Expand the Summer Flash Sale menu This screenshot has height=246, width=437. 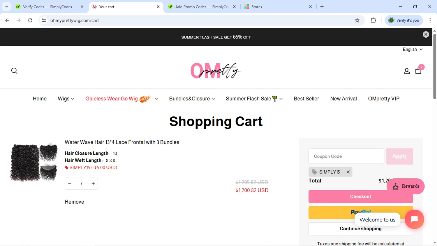point(254,99)
